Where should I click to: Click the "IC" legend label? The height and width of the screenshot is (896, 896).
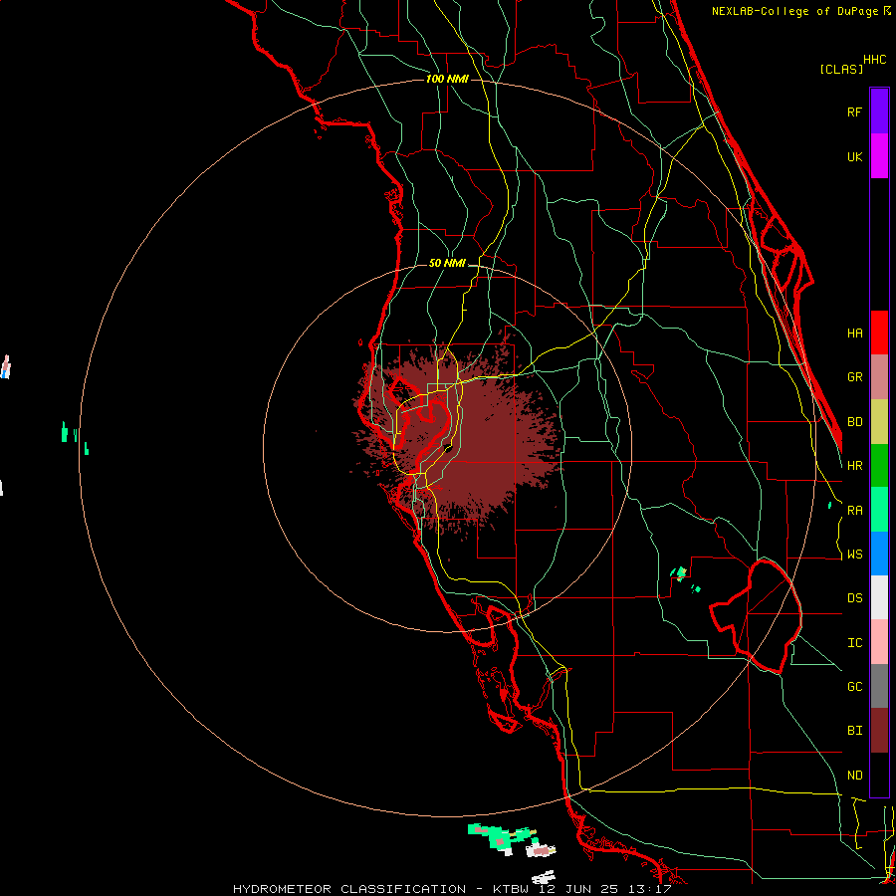(x=854, y=643)
